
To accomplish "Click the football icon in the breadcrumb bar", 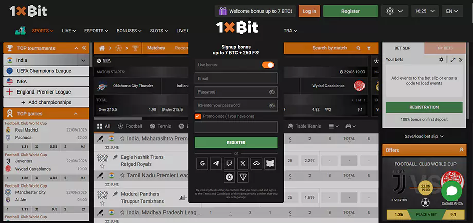I will click(x=119, y=48).
